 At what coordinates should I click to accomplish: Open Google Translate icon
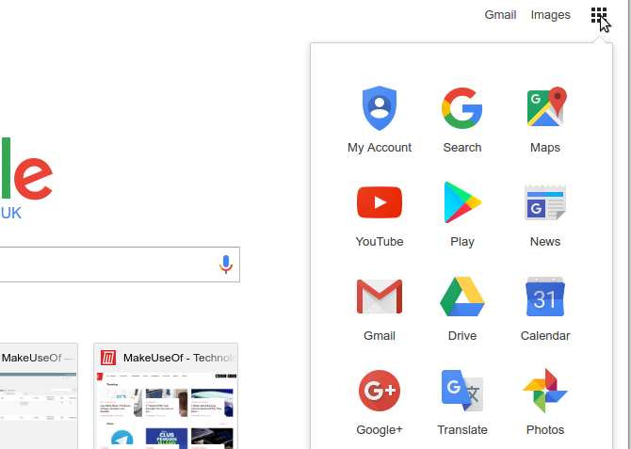click(x=462, y=391)
